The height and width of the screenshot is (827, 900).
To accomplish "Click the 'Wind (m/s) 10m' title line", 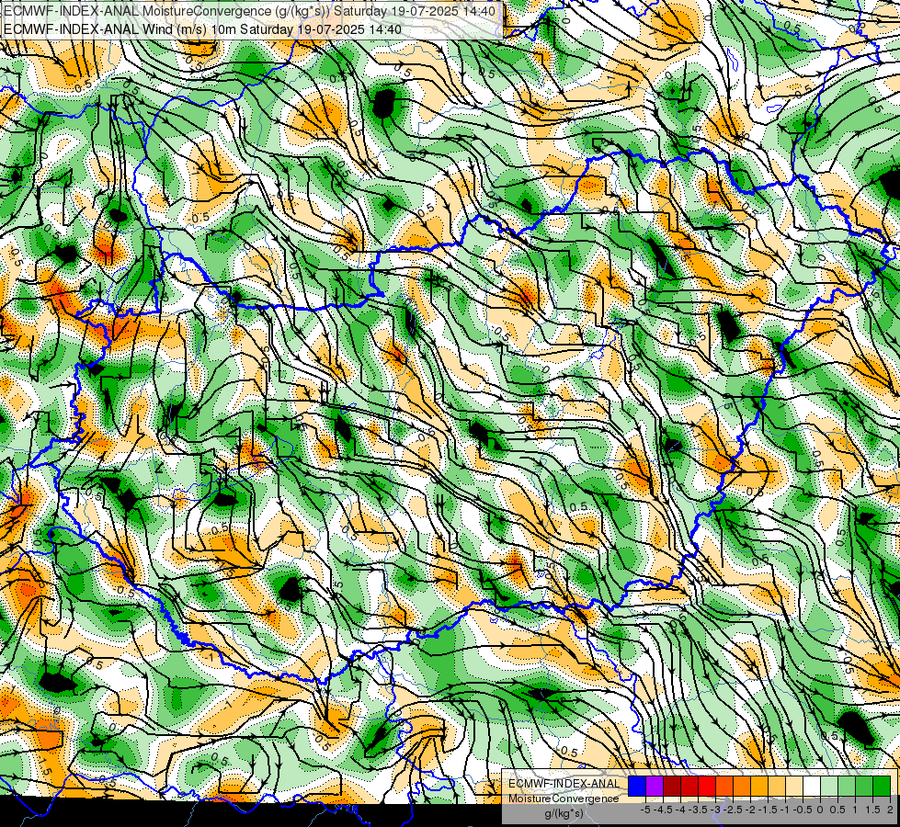I will [x=202, y=28].
